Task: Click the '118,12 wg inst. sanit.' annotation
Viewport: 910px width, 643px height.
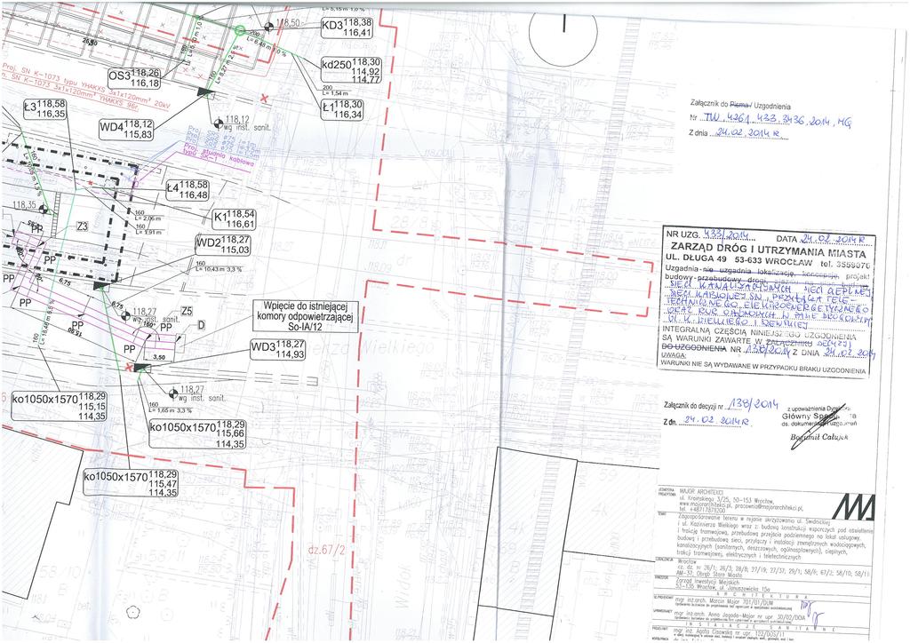Action: click(249, 123)
